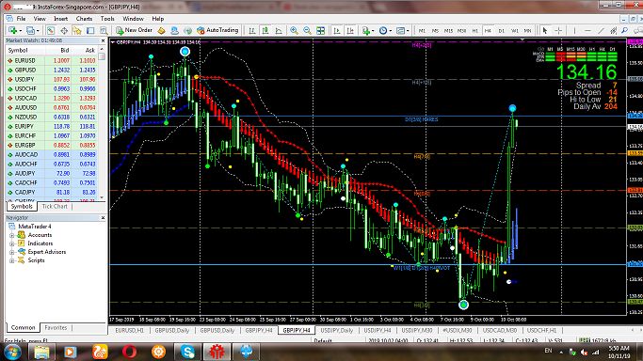
Task: Open the USDJPY,Daily chart tab
Action: pos(337,330)
